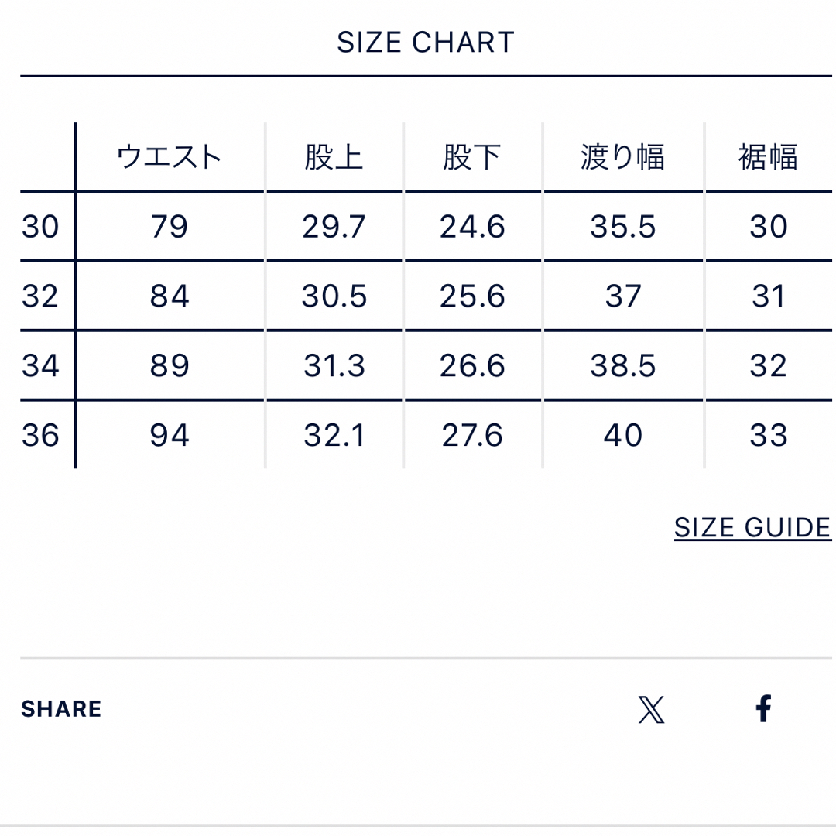836x836 pixels.
Task: Click thigh width value 40 cell
Action: [622, 435]
